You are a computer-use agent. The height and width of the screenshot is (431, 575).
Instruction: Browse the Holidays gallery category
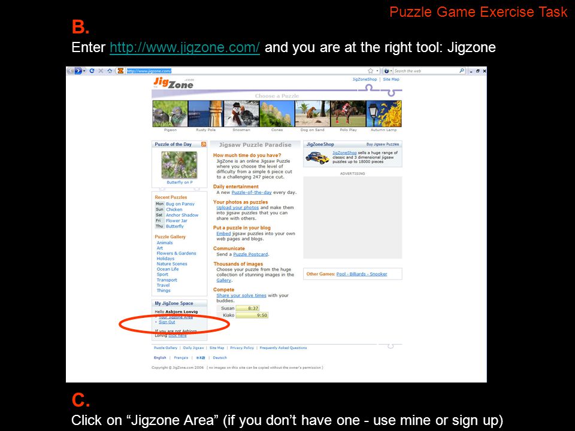coord(165,259)
